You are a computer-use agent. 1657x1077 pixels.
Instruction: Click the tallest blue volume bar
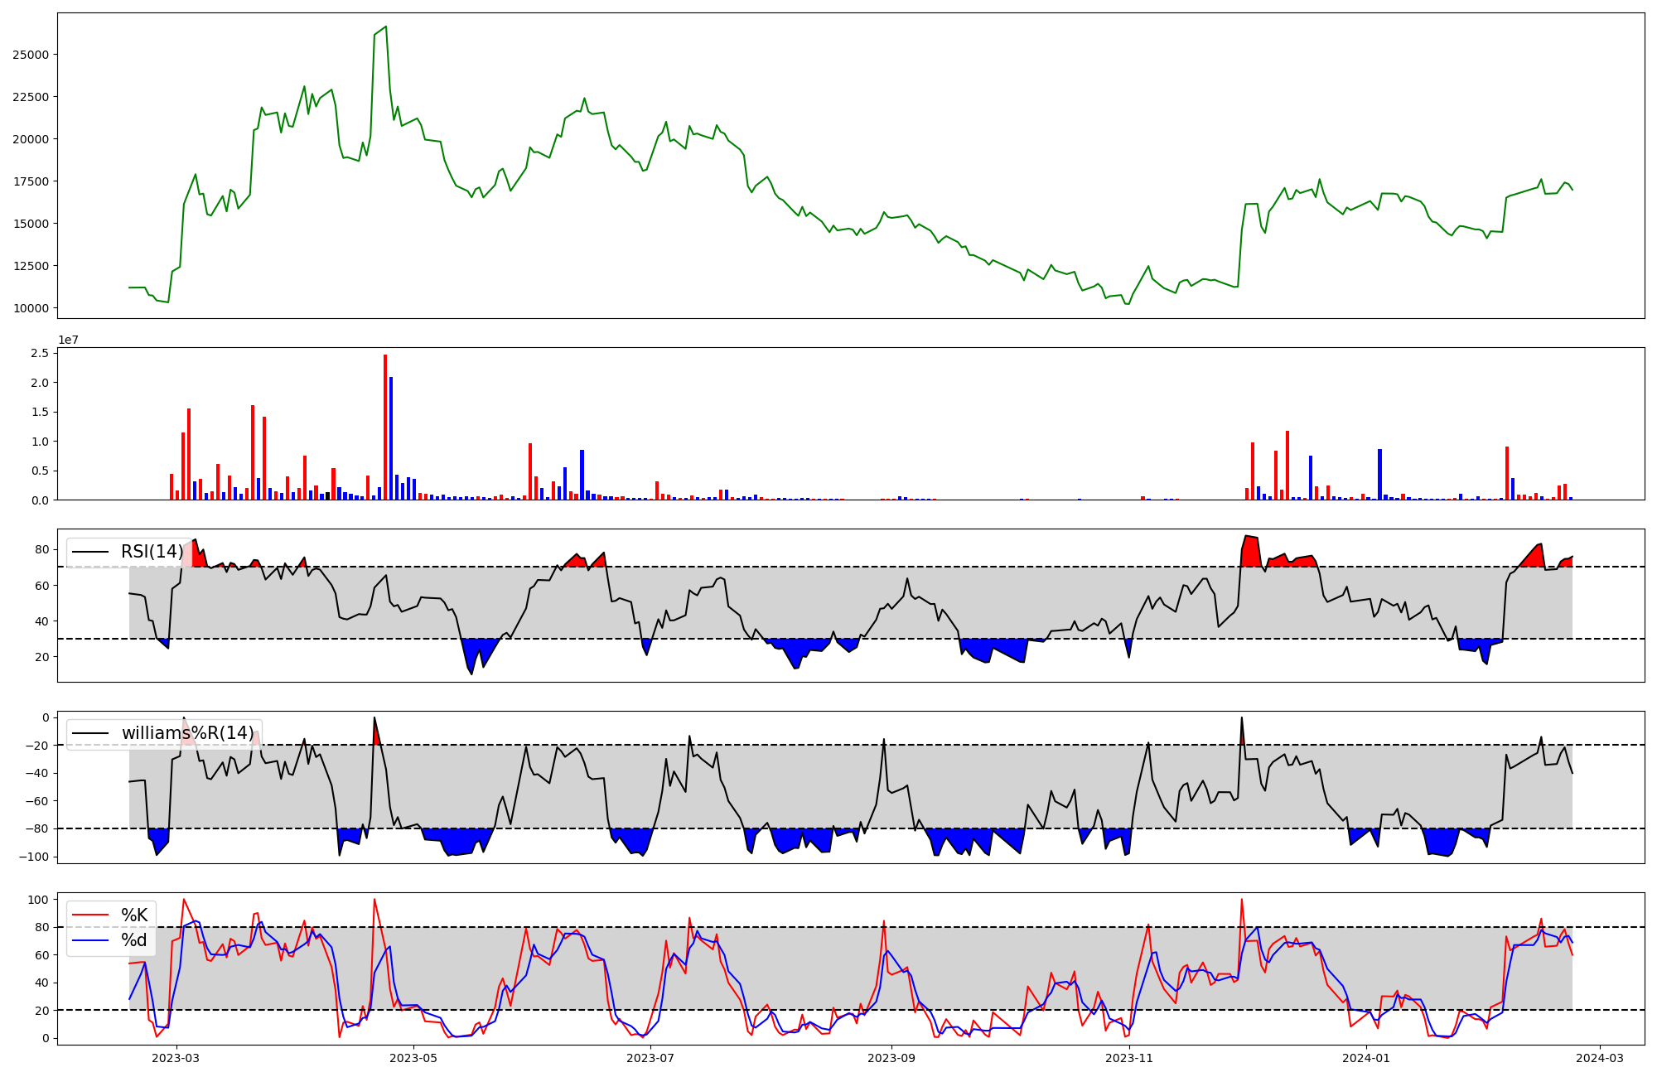click(x=391, y=438)
